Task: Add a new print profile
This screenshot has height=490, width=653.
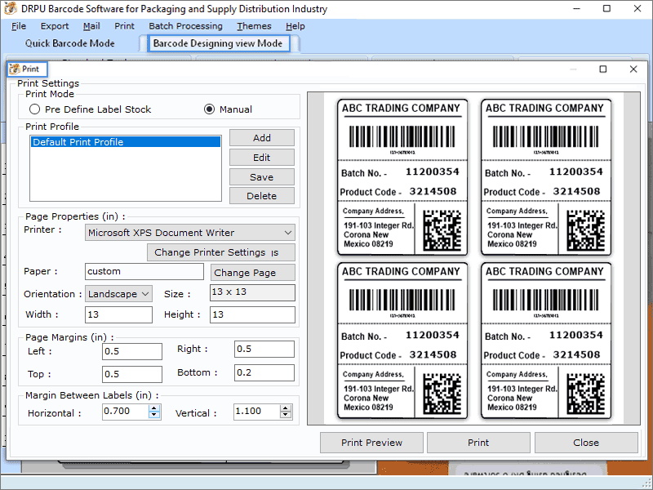Action: click(x=261, y=137)
